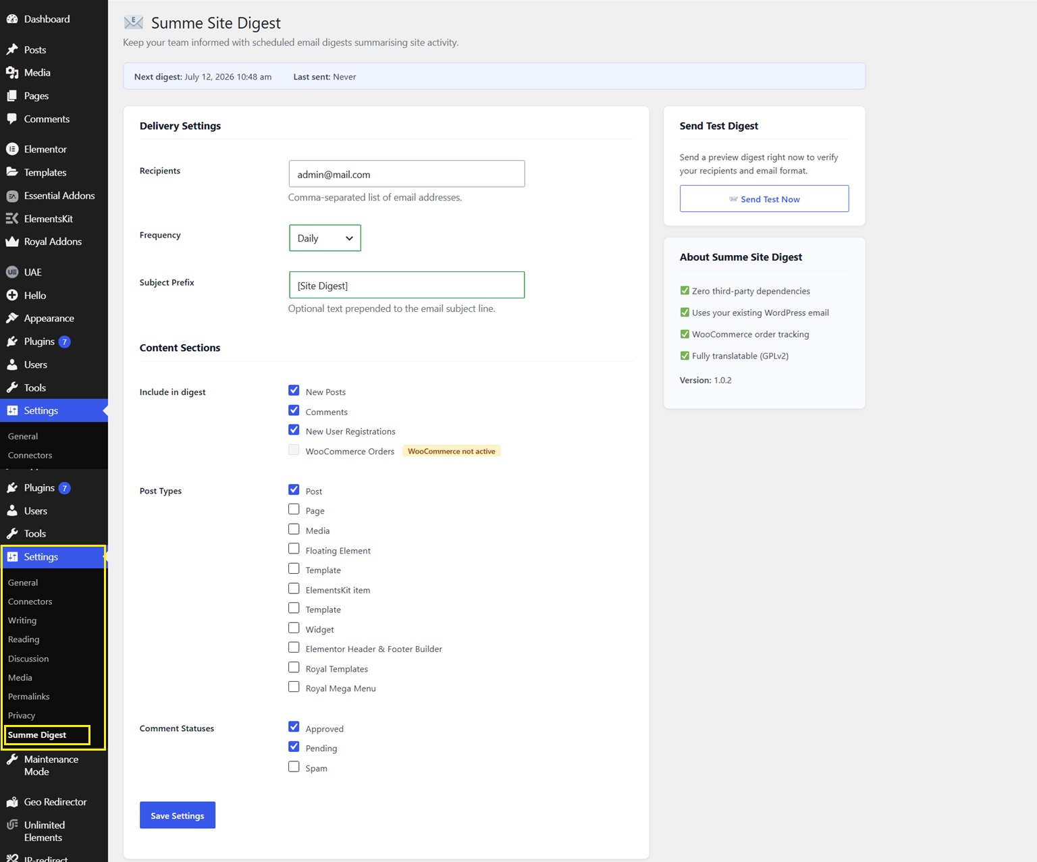
Task: Open the Frequency dropdown
Action: click(325, 238)
